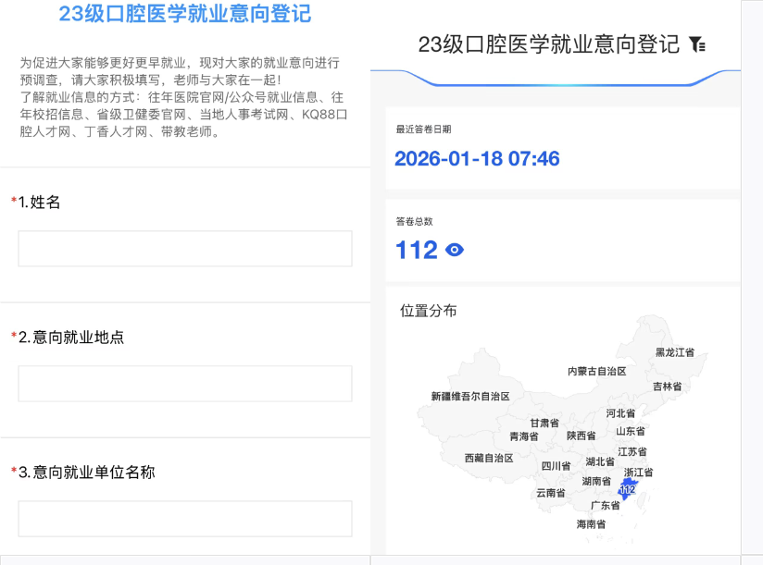The height and width of the screenshot is (565, 763).
Task: Select 吉林省 on the map
Action: [x=667, y=387]
